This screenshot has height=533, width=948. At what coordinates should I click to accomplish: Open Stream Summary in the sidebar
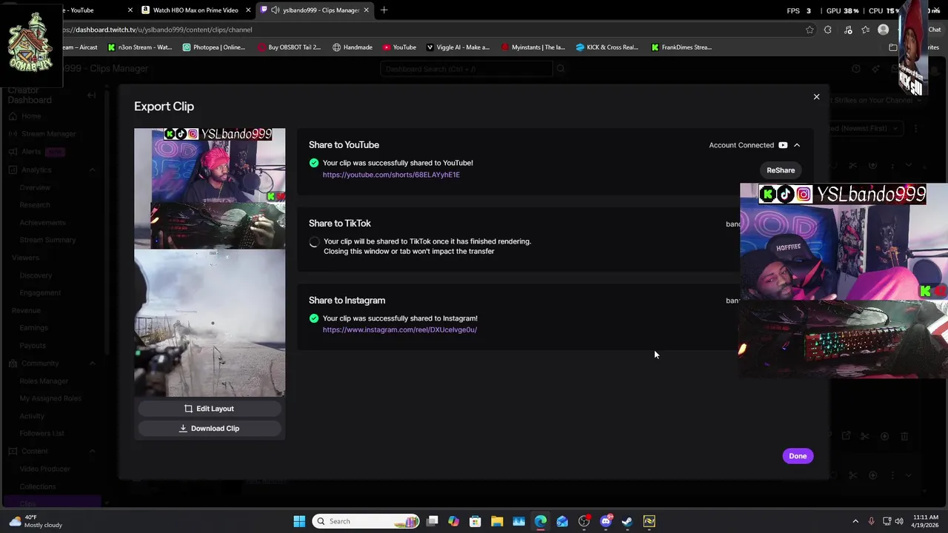pos(47,240)
